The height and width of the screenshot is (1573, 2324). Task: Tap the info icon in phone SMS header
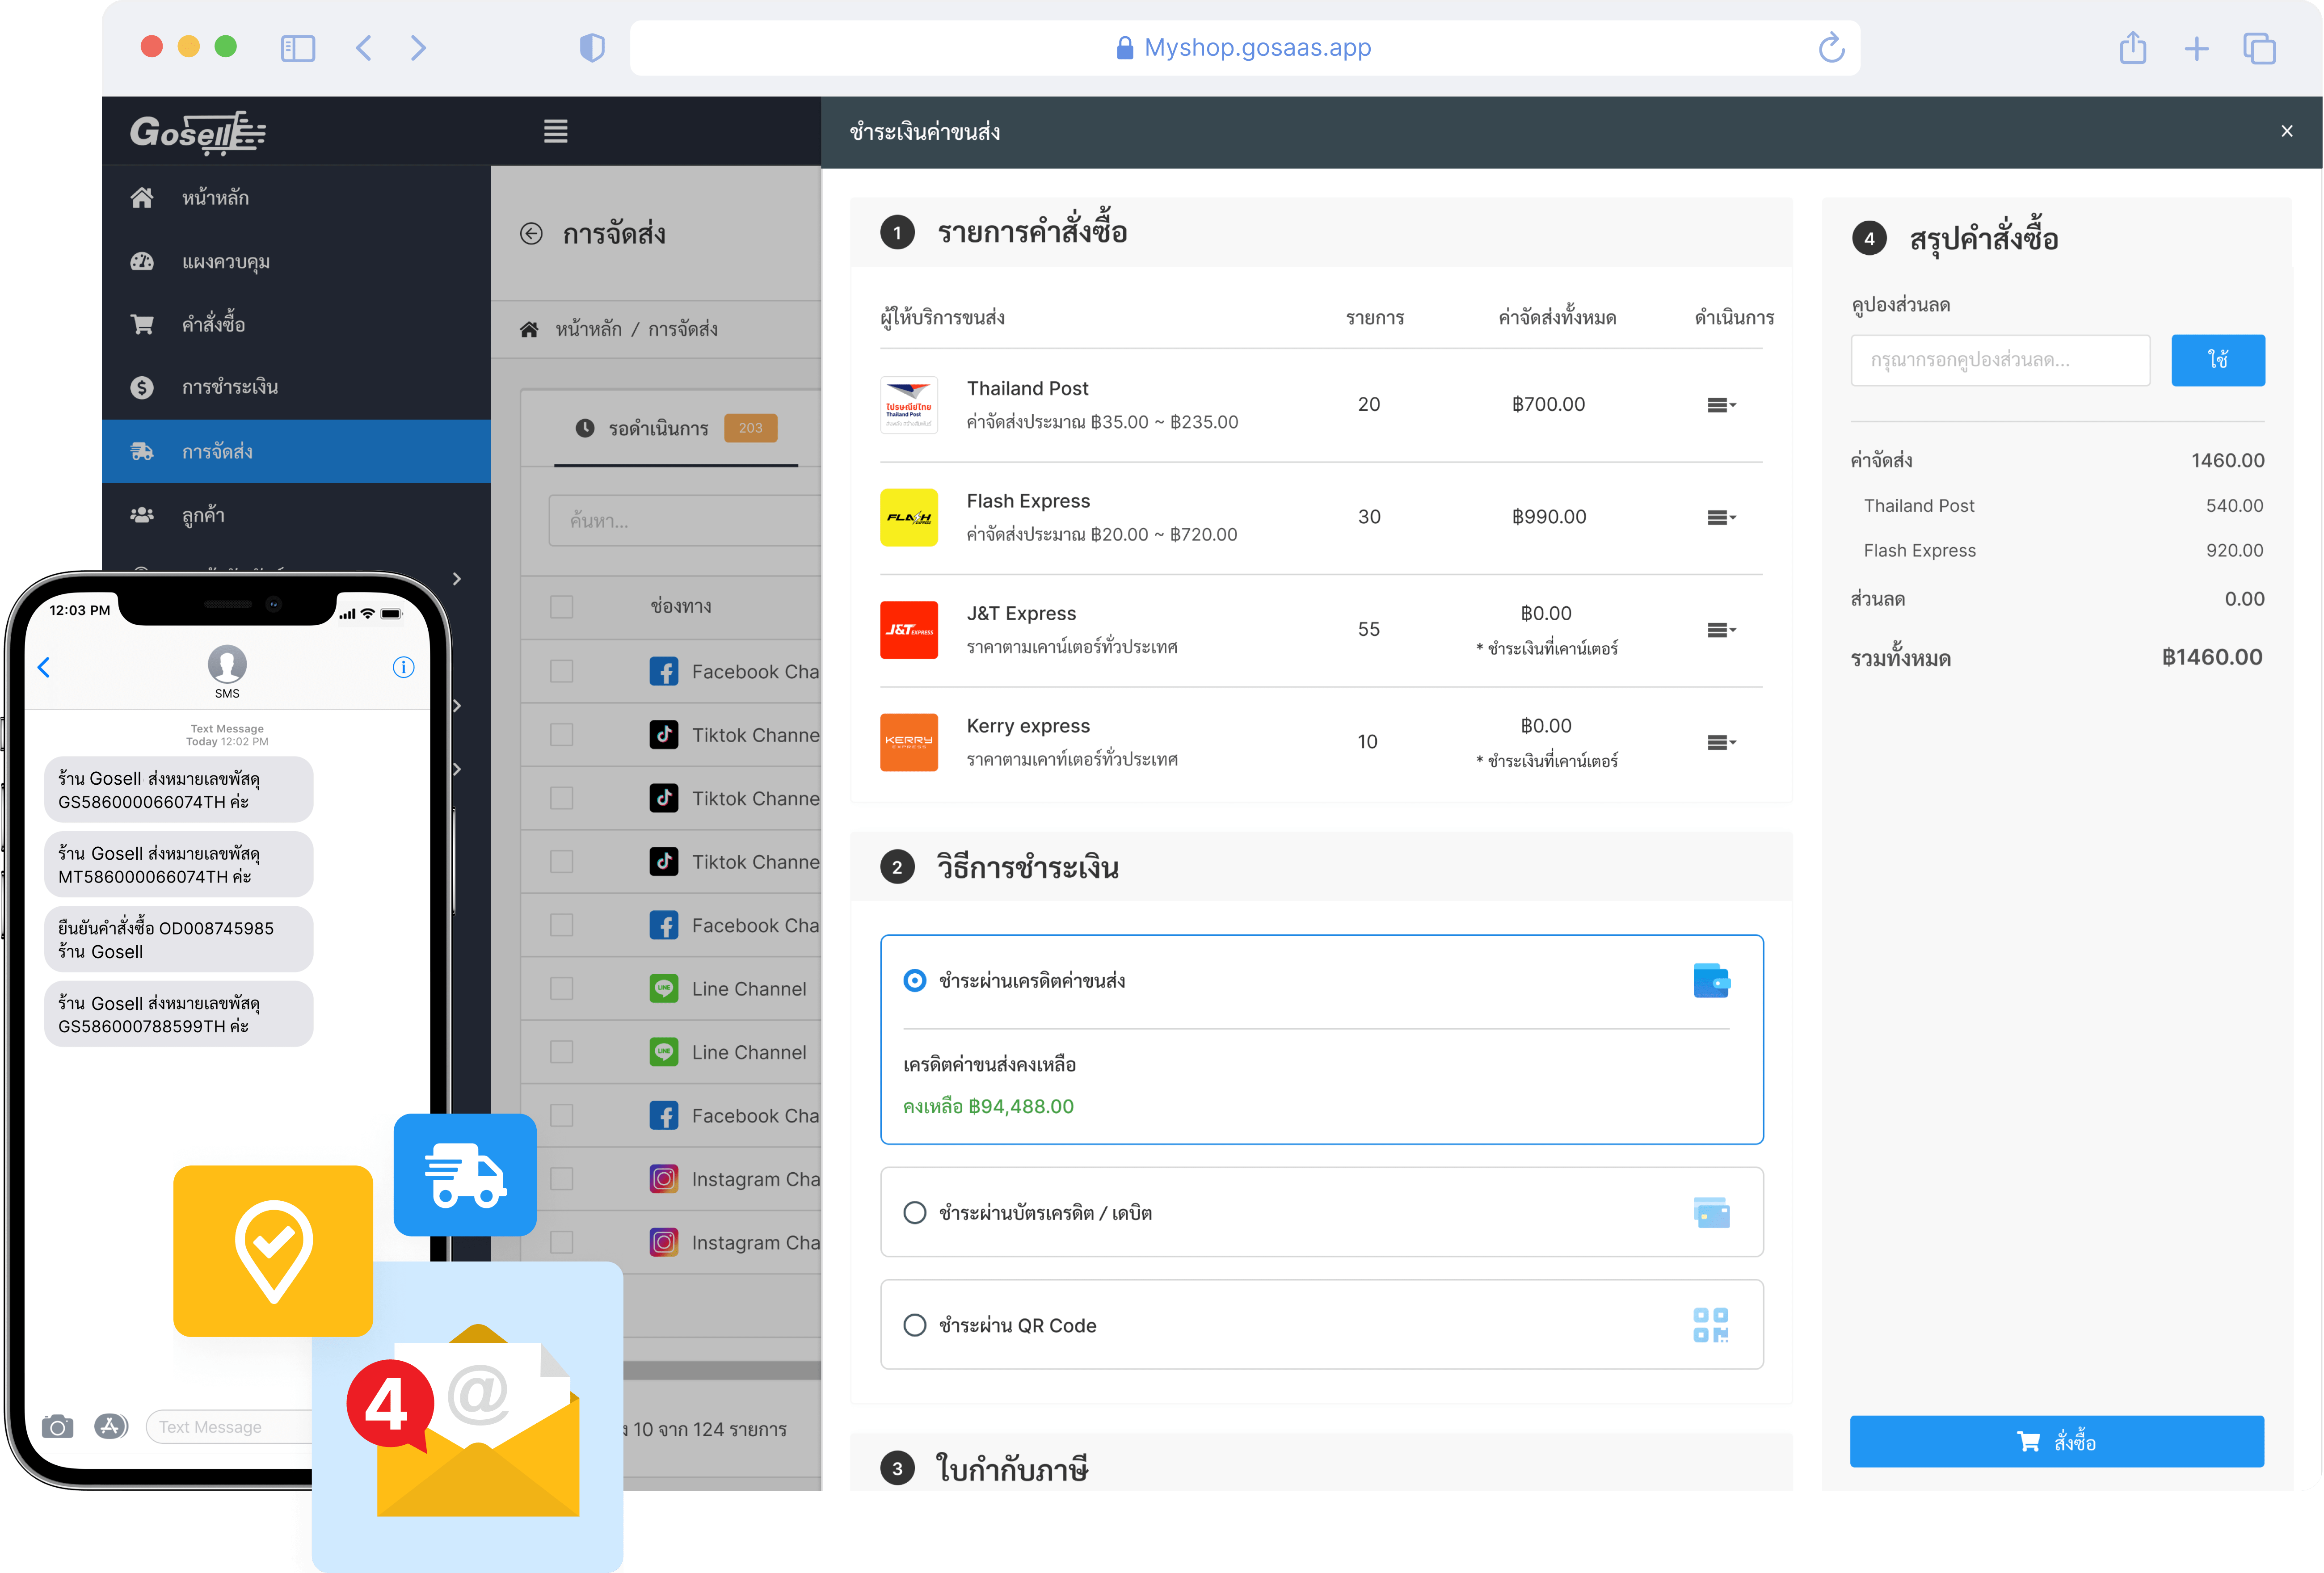point(403,667)
